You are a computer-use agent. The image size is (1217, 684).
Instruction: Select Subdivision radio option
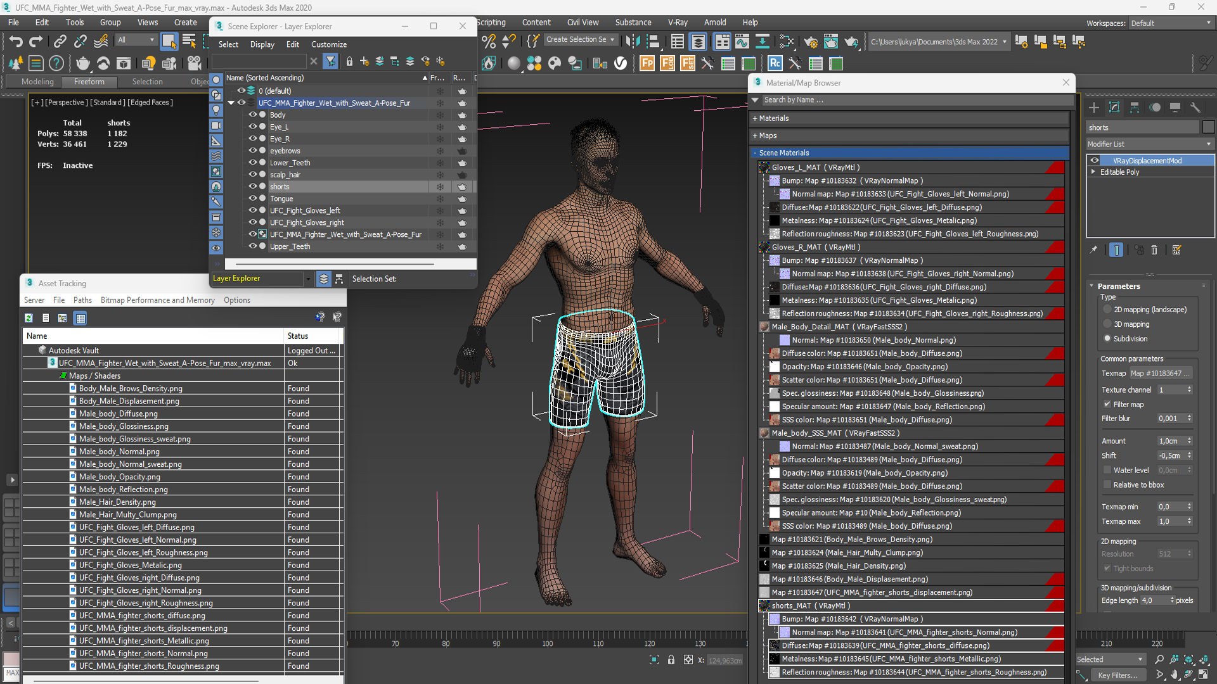1108,339
